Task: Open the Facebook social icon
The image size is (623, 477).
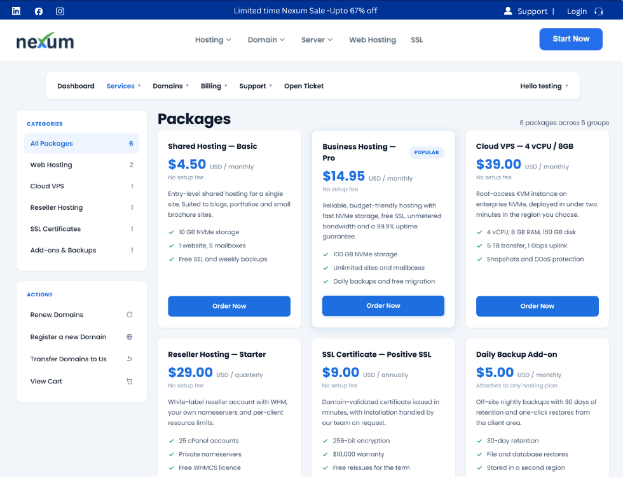Action: (x=39, y=11)
